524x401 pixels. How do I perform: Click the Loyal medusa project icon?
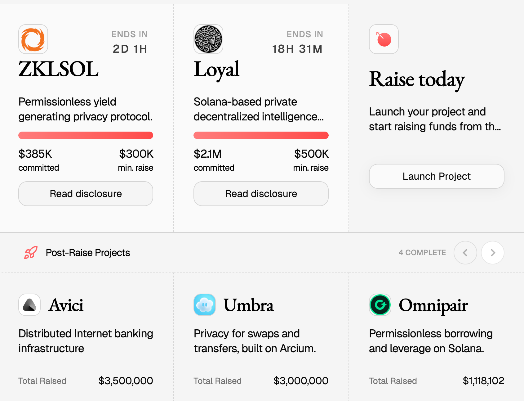coord(208,39)
